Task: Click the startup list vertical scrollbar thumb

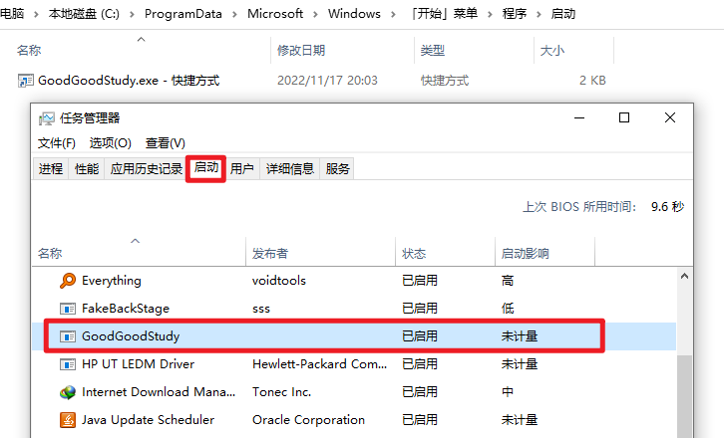Action: point(684,396)
